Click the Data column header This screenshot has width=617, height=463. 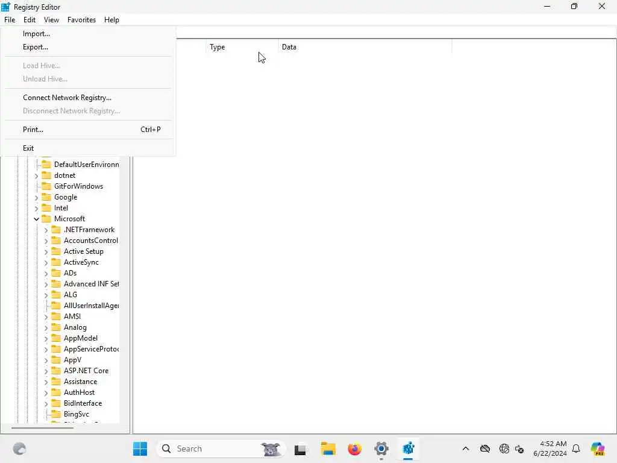click(x=365, y=47)
